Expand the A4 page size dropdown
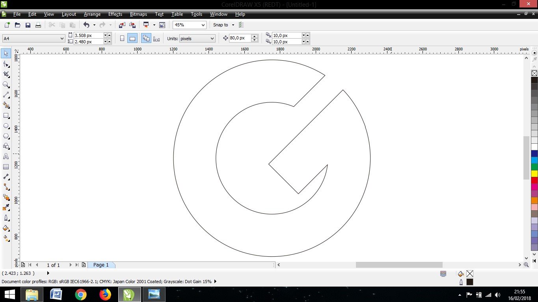Viewport: 538px width, 302px height. (62, 38)
